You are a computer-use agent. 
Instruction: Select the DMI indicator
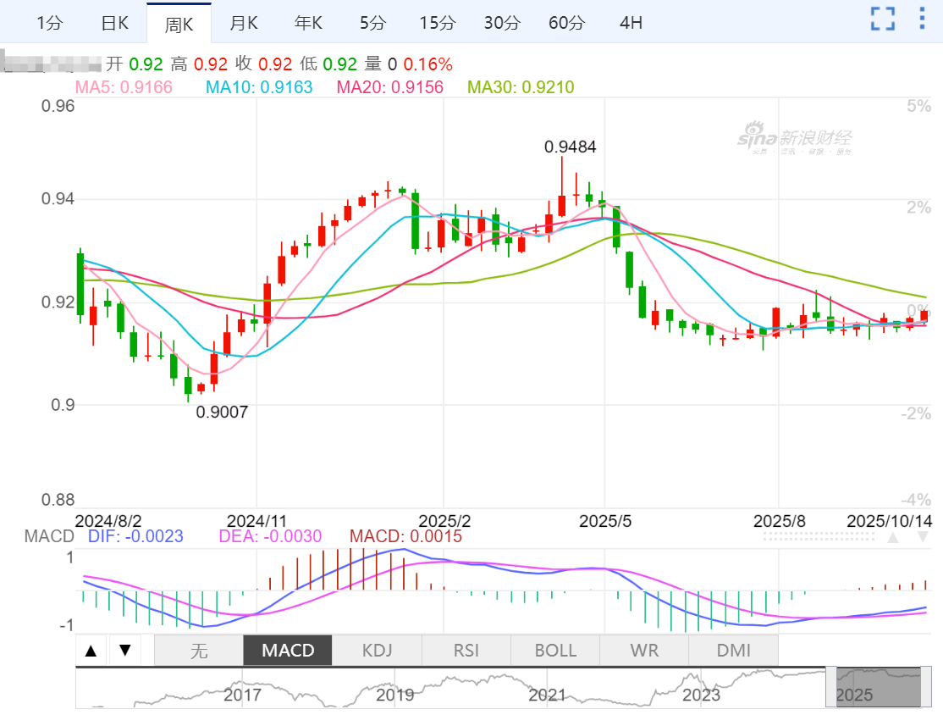tap(733, 651)
